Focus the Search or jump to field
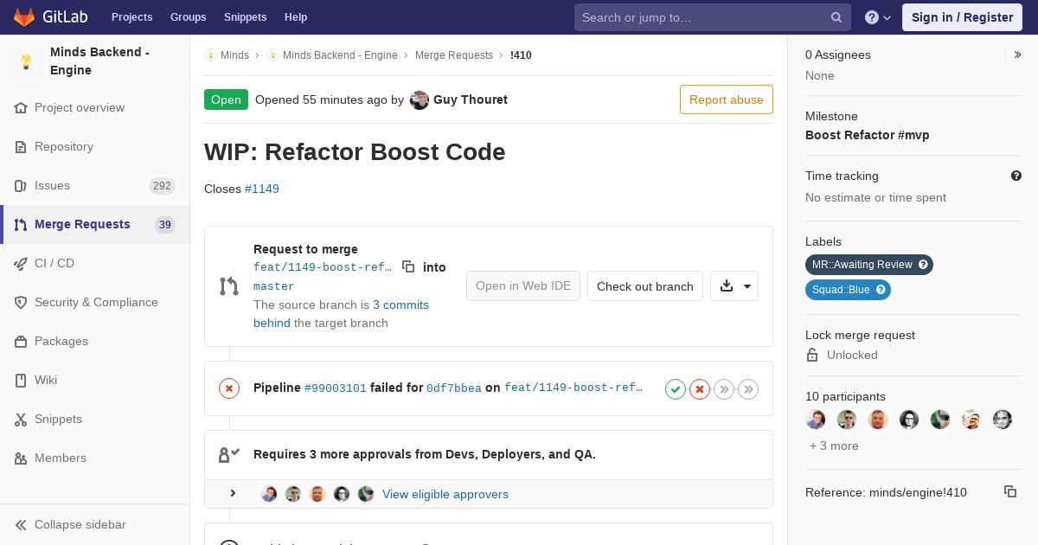The width and height of the screenshot is (1038, 545). 713,17
